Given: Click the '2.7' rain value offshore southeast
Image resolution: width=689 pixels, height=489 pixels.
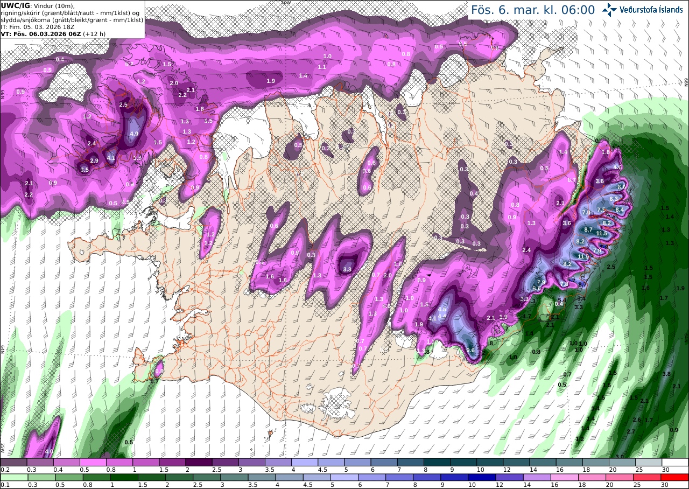Looking at the screenshot, I should (631, 431).
